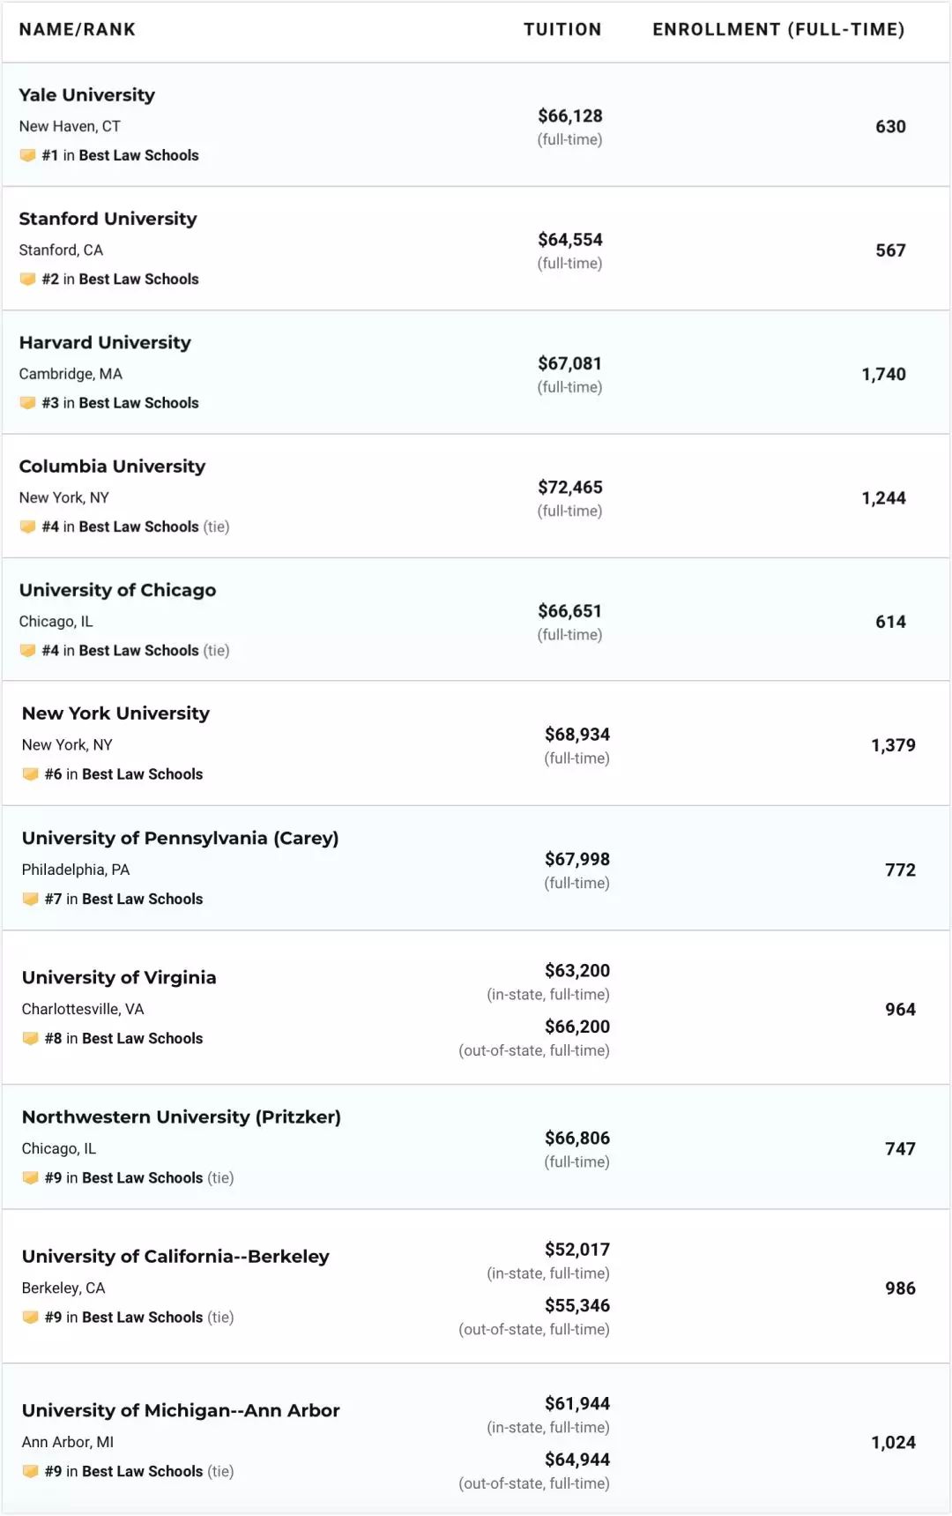Open the Harvard University listing

(x=105, y=342)
